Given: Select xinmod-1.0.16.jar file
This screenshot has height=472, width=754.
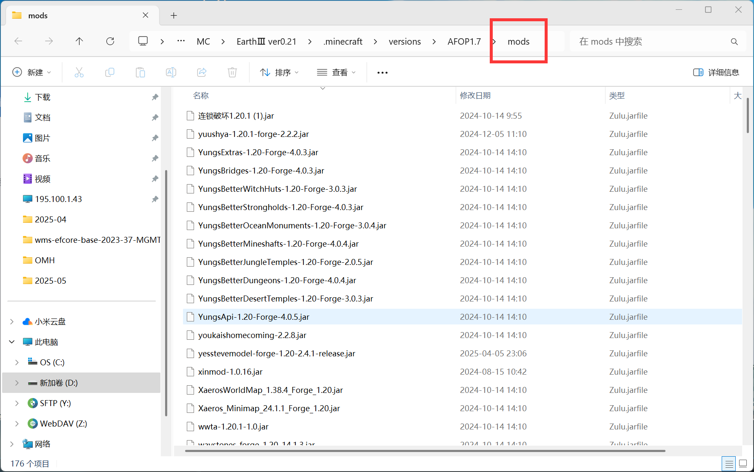Looking at the screenshot, I should (x=230, y=372).
